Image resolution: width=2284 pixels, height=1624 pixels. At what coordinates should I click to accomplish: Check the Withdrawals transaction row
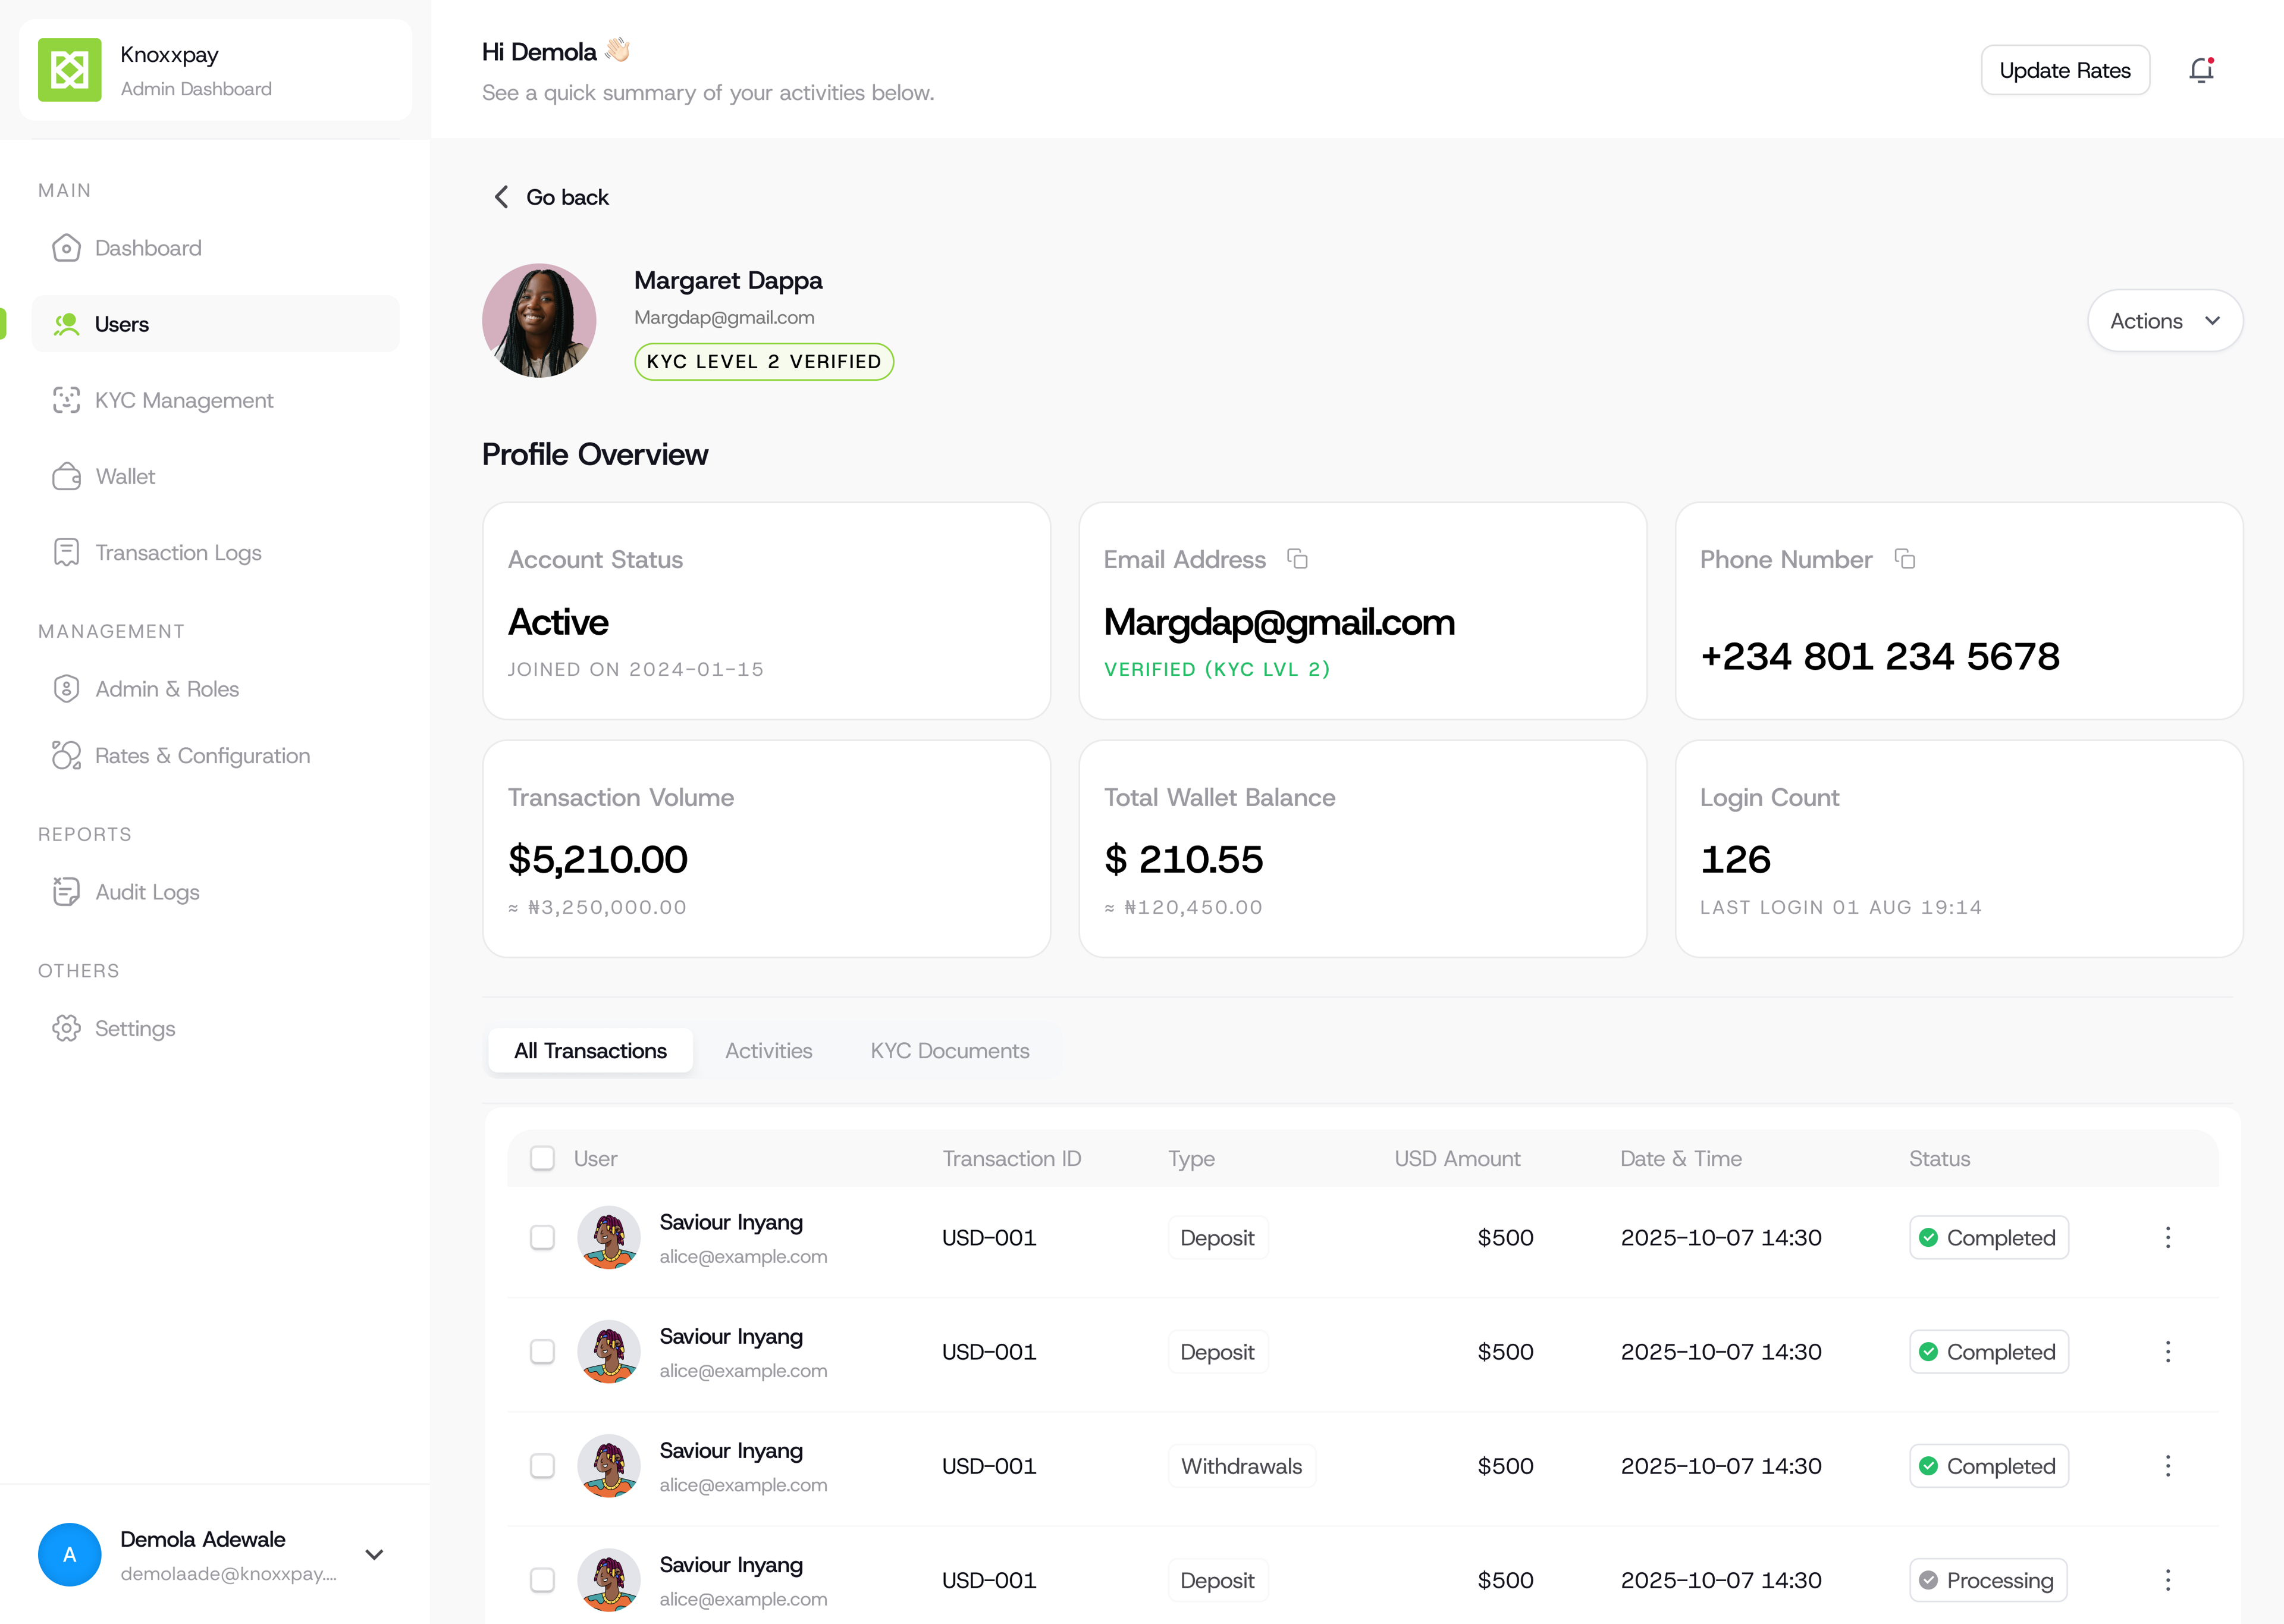(x=542, y=1466)
